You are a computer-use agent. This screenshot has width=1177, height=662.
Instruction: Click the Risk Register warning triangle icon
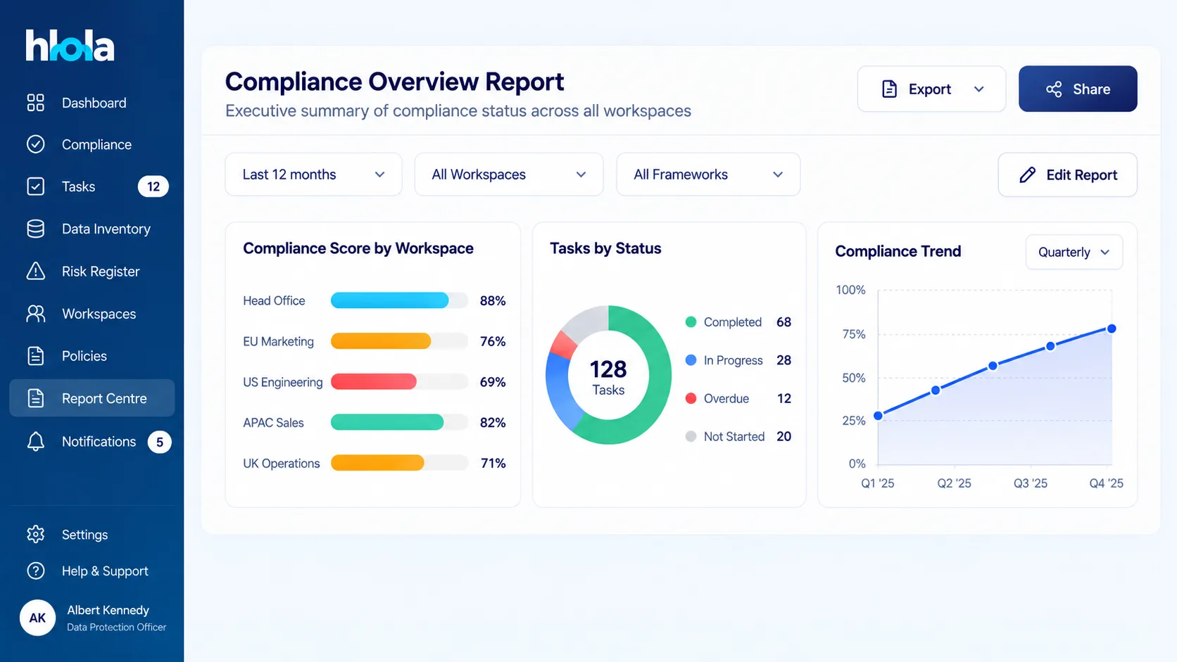35,271
